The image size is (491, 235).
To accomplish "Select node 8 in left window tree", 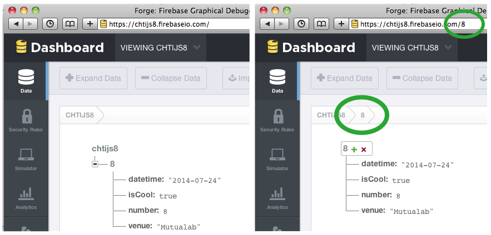I will (112, 164).
